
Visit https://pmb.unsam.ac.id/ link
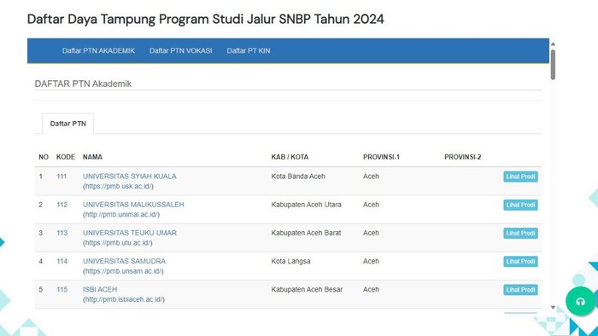(x=123, y=271)
